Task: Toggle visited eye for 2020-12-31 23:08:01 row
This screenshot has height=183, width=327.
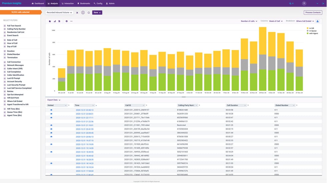Action: [x=51, y=114]
